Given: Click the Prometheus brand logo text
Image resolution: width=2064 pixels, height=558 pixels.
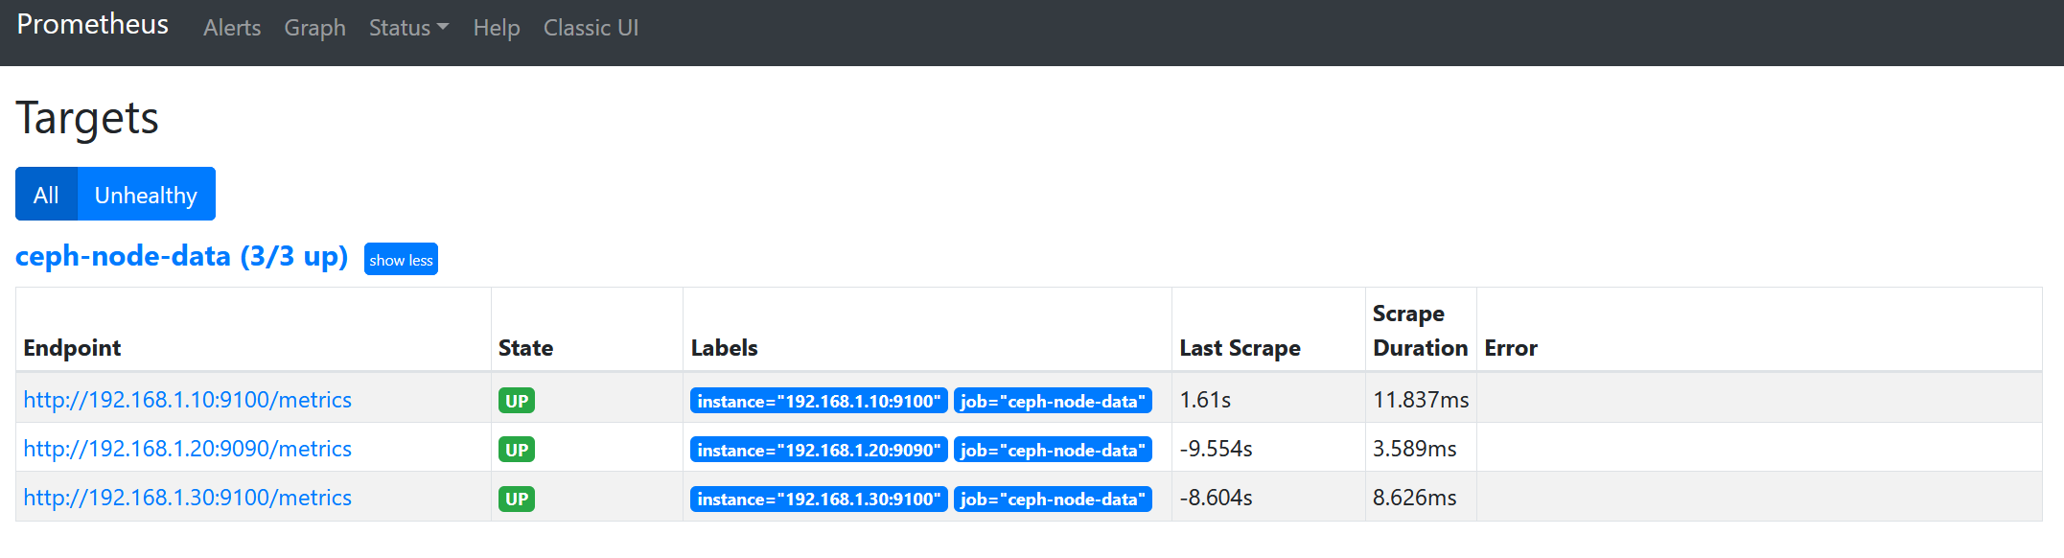Looking at the screenshot, I should [93, 25].
